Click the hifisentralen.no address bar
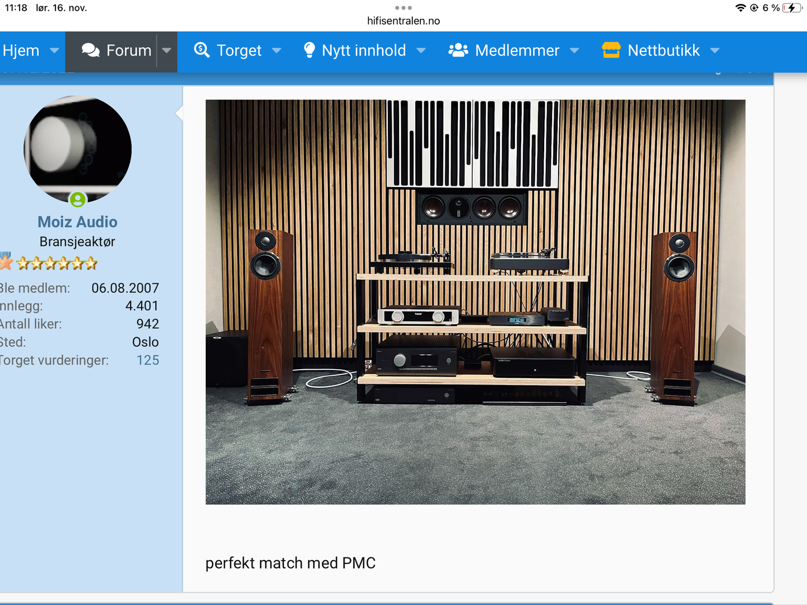 [x=403, y=21]
